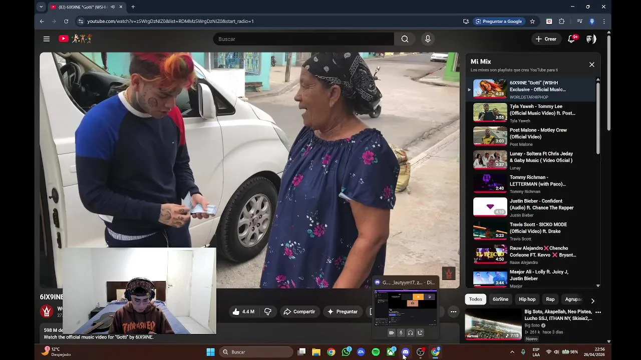The image size is (641, 360).
Task: Open Chrome three-dot menu
Action: pyautogui.click(x=604, y=21)
